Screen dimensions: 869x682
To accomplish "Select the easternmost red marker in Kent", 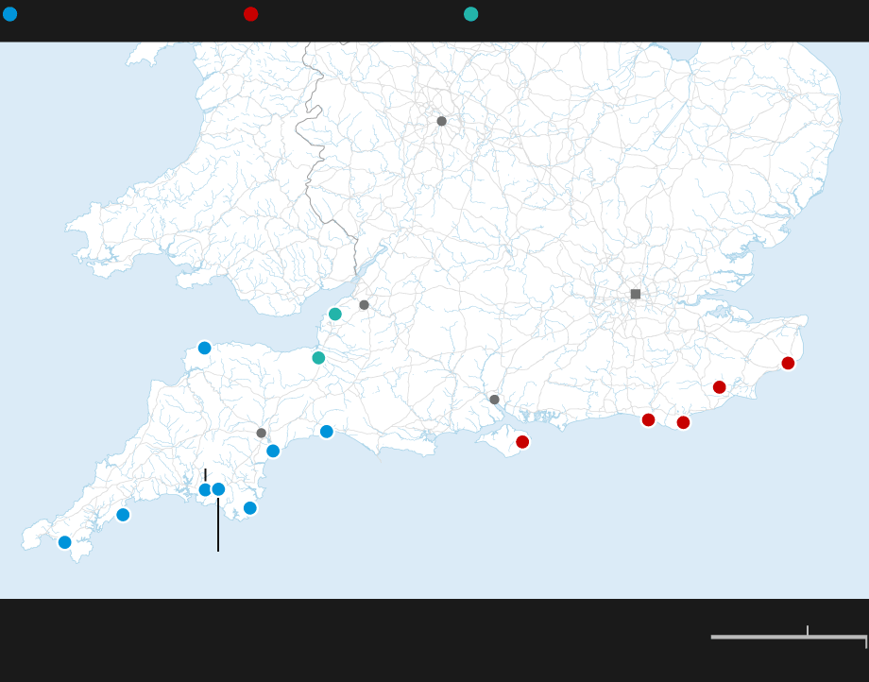I will tap(788, 364).
